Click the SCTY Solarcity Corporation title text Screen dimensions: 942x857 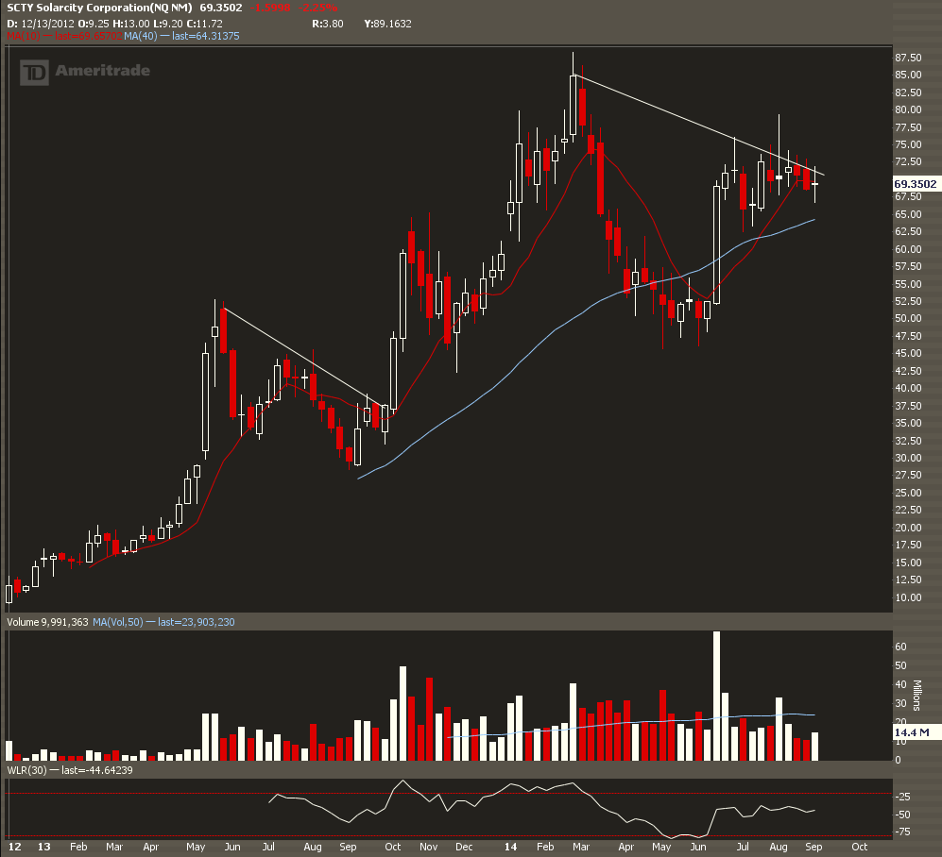(99, 8)
